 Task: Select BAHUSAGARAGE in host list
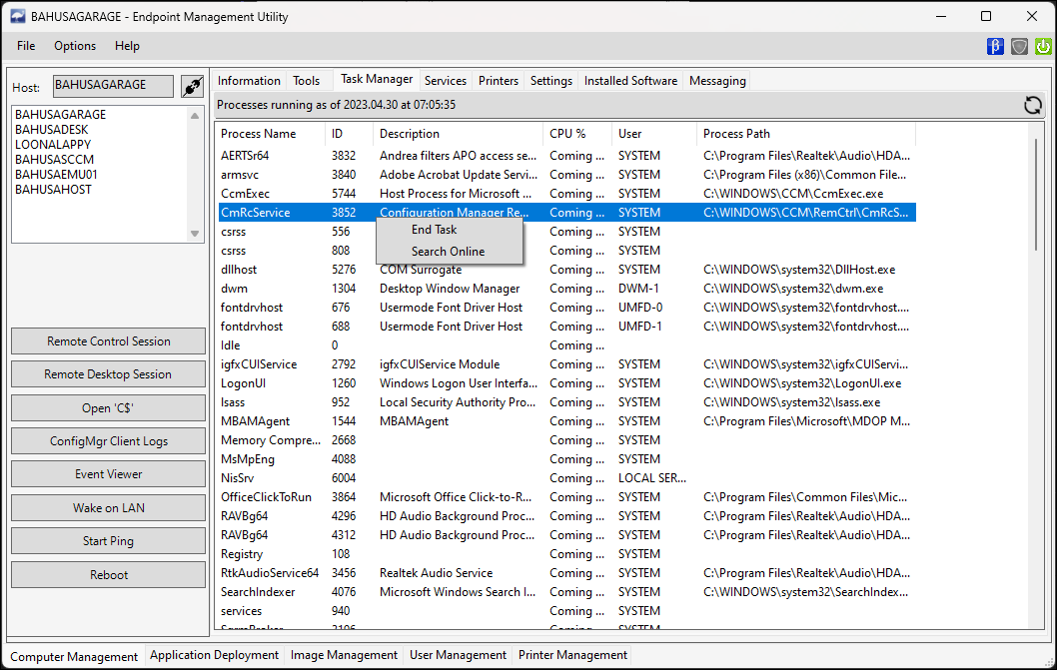coord(61,115)
